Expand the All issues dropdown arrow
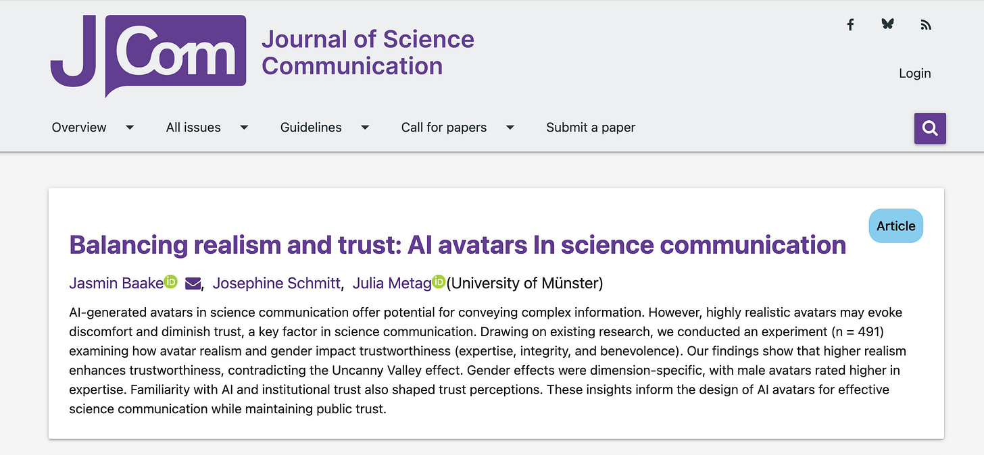 [x=244, y=127]
